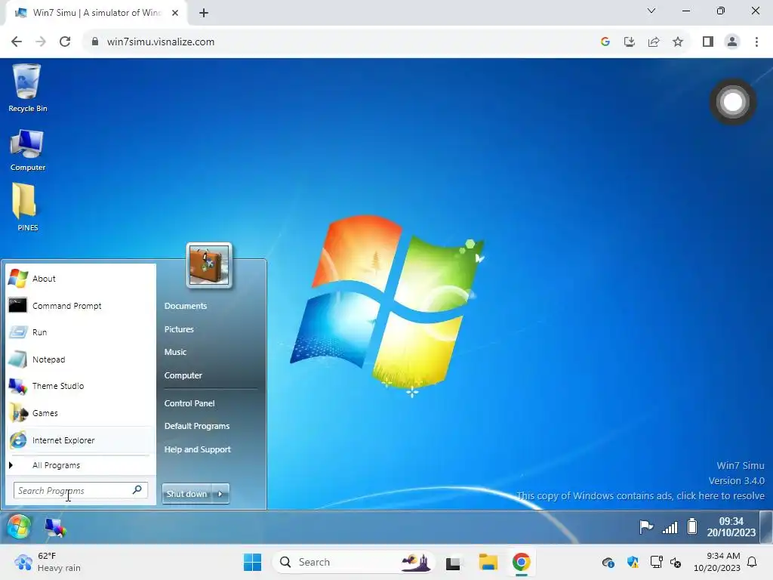Open Windows notifications bell
Screen dimensions: 773x580
[753, 562]
